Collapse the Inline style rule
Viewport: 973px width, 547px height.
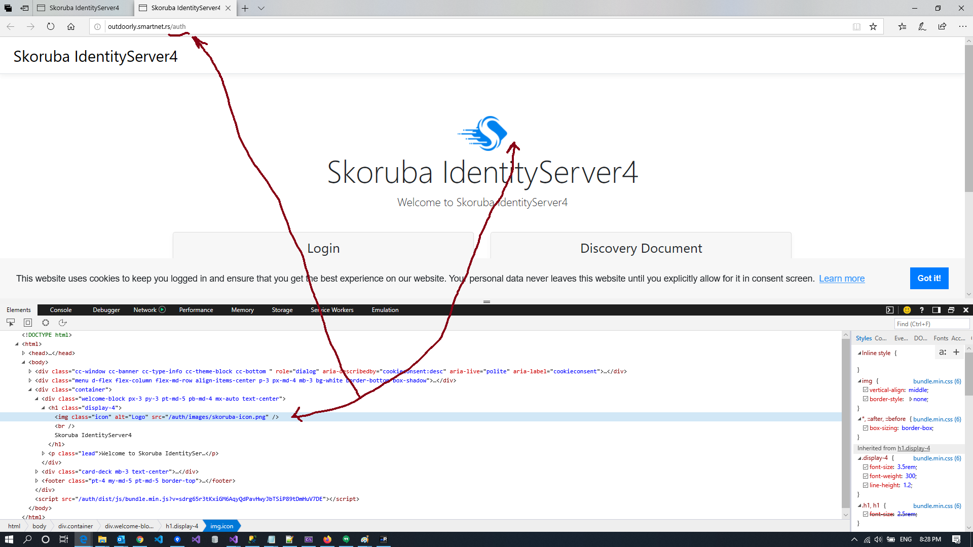tap(859, 353)
